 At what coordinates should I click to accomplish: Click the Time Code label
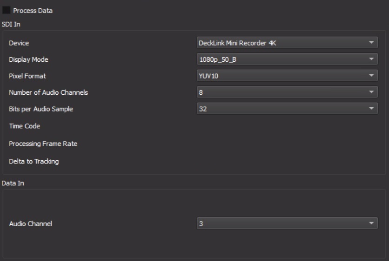25,126
